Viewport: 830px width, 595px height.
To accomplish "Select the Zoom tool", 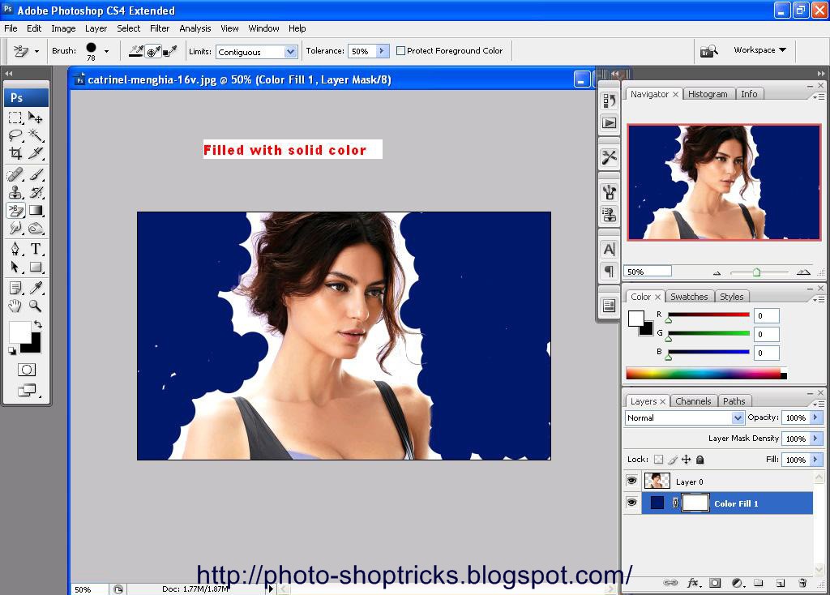I will (36, 303).
